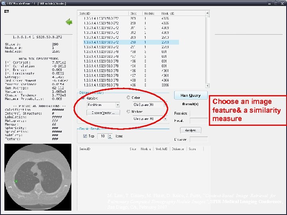This screenshot has height=215, width=287.
Task: Click the Distance column header in results table
Action: click(x=178, y=149)
